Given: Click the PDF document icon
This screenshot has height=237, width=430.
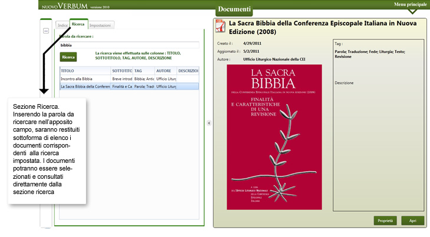Looking at the screenshot, I should coord(218,25).
